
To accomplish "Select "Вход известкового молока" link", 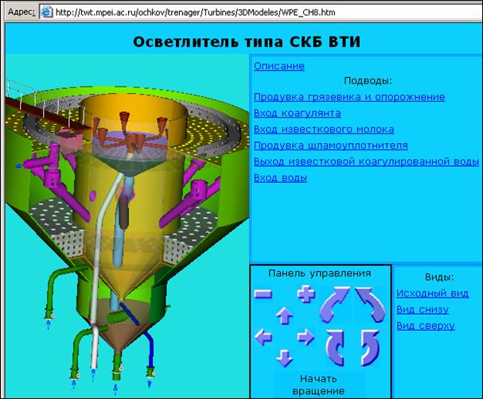I will (324, 130).
